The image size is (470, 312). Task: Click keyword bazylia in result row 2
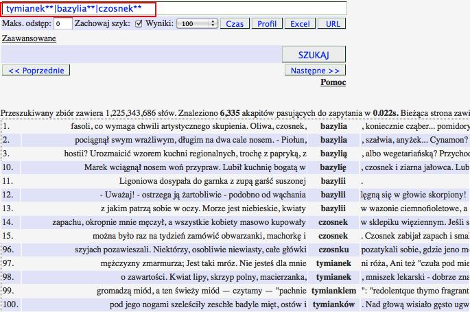click(x=333, y=140)
